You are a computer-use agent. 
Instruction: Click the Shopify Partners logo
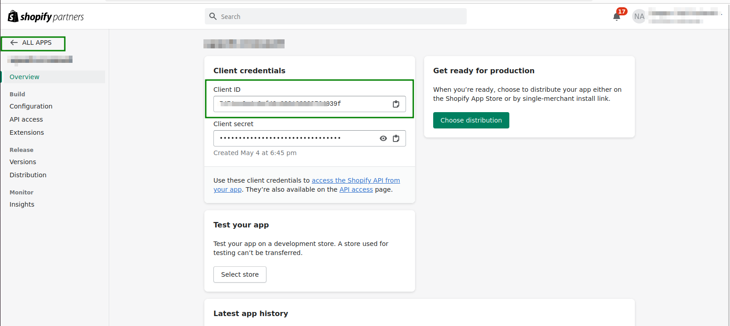pos(46,17)
